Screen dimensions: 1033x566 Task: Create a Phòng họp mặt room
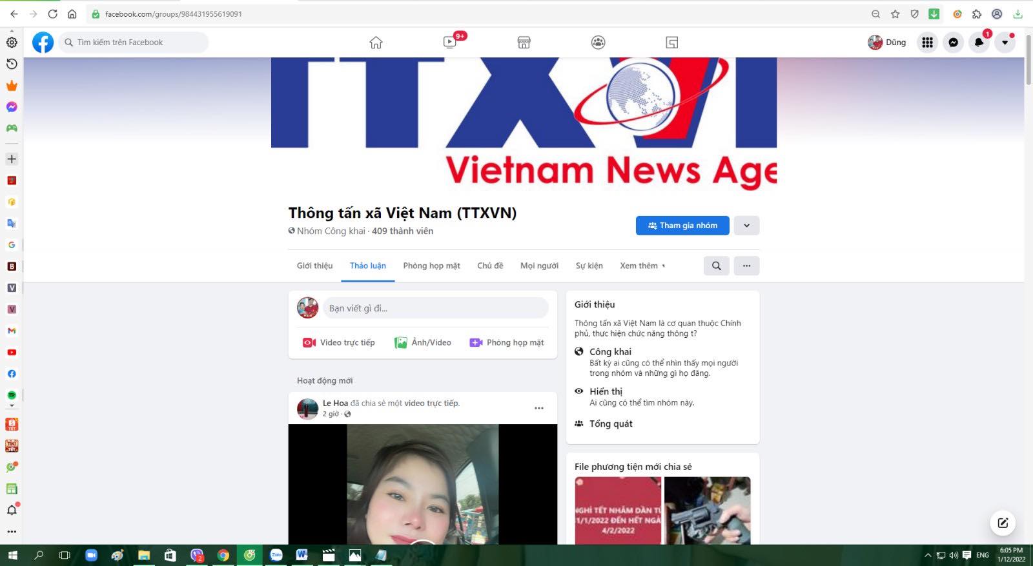pos(507,342)
